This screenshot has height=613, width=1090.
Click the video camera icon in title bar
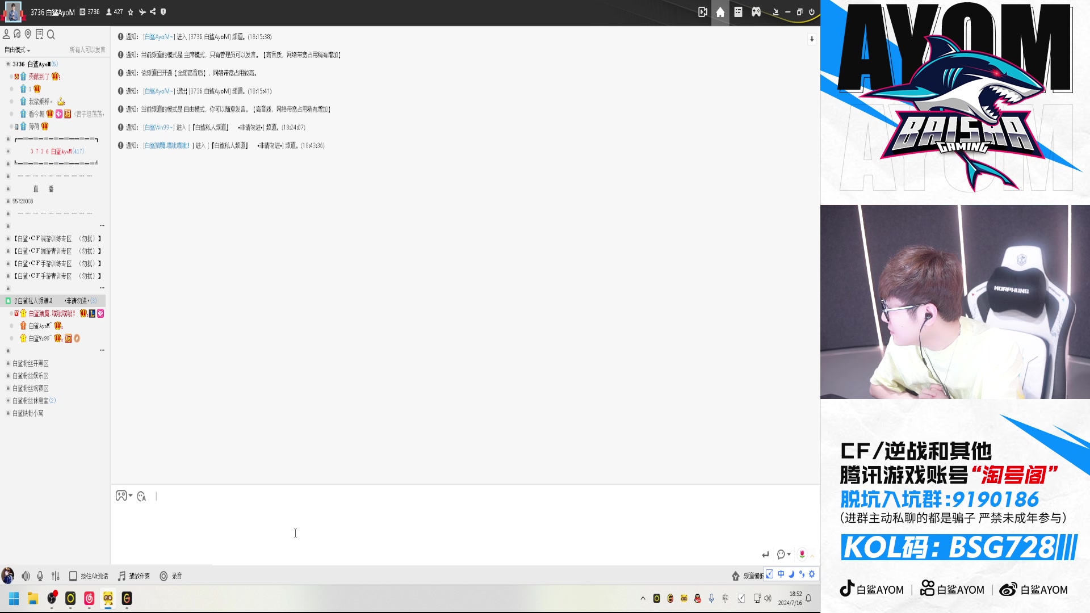[x=702, y=12]
